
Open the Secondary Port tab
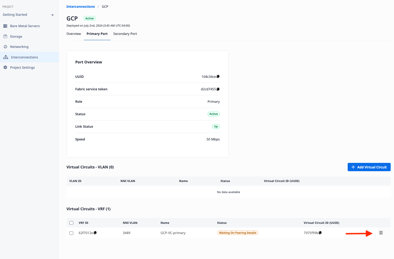125,34
